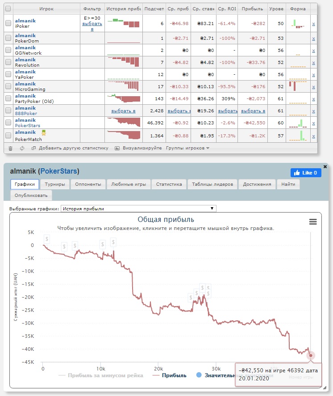Sort by the Подсчет column header
The height and width of the screenshot is (396, 333).
click(154, 9)
